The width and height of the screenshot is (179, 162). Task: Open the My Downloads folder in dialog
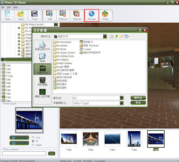pos(62,42)
